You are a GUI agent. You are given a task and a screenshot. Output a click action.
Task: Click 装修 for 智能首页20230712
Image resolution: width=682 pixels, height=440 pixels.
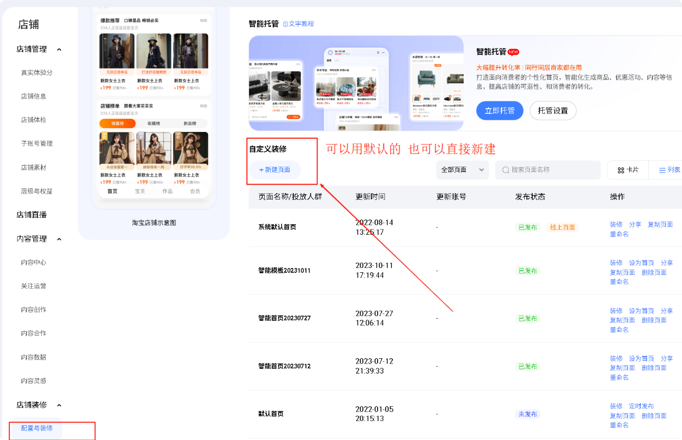616,358
